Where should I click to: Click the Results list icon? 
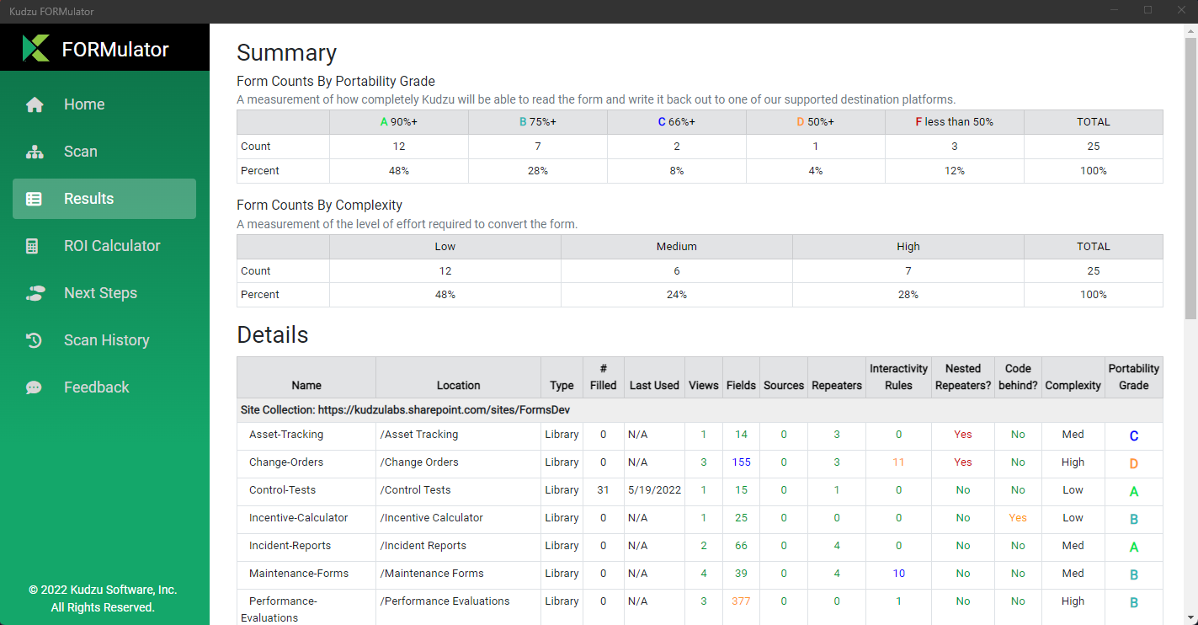coord(35,199)
